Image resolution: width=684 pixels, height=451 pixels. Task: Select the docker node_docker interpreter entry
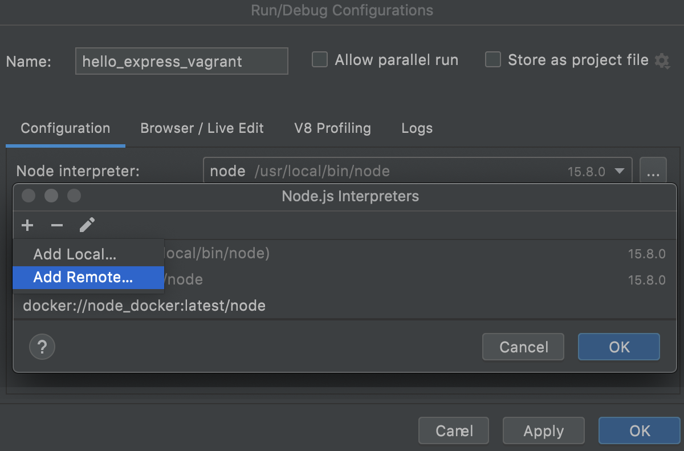point(144,306)
